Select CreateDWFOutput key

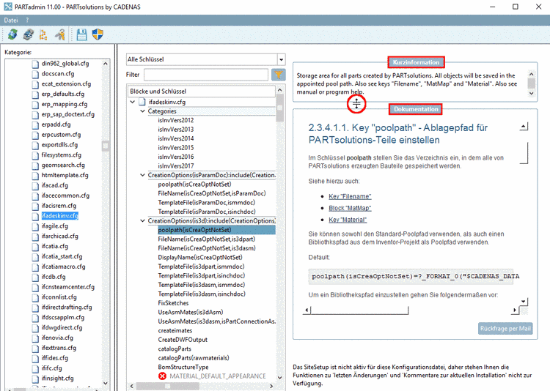click(x=183, y=340)
